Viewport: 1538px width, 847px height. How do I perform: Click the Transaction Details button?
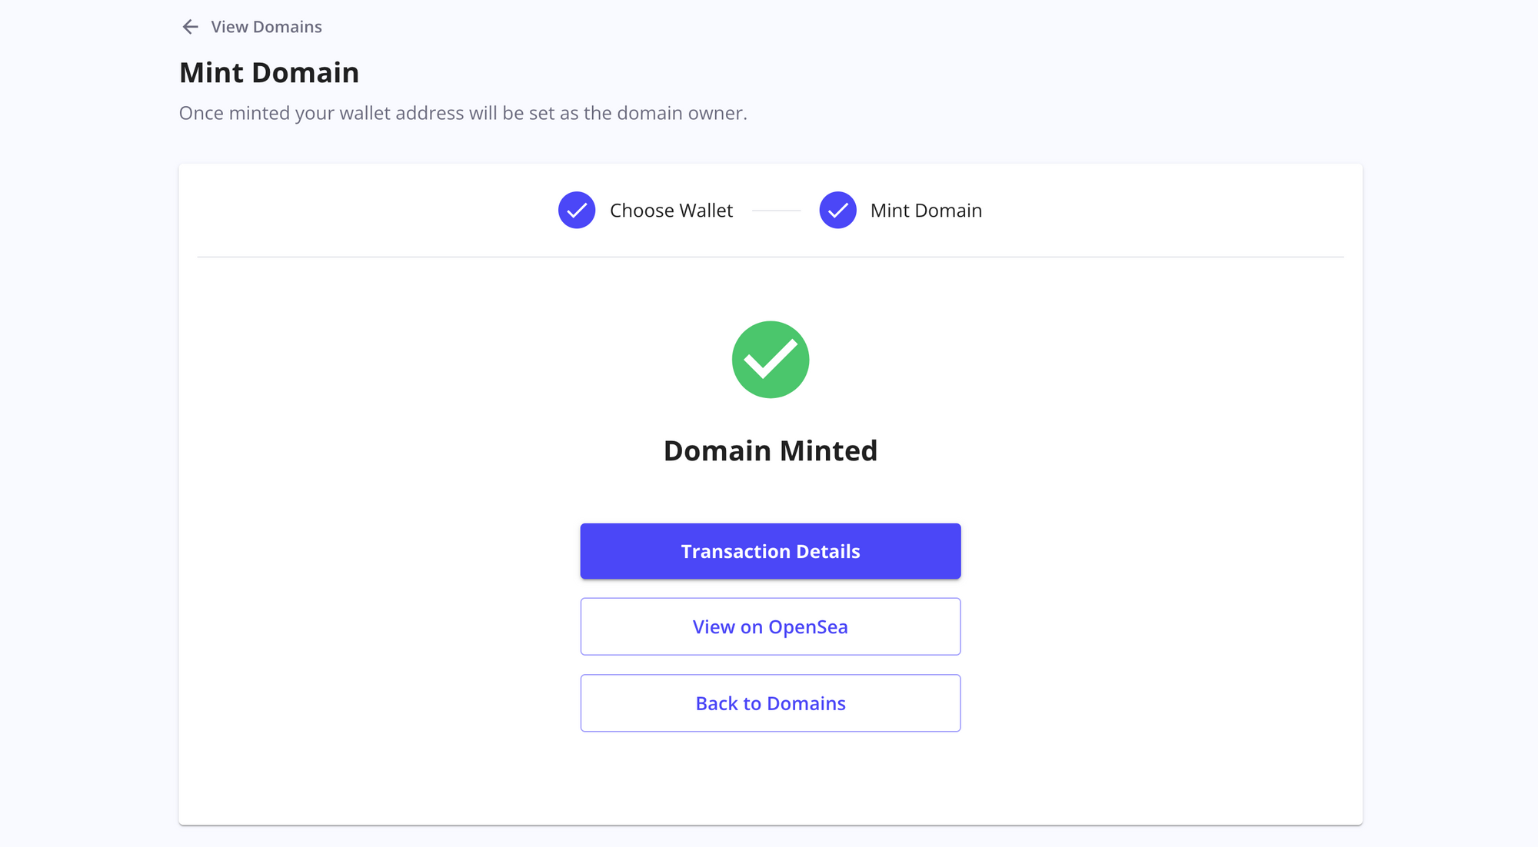pos(770,551)
